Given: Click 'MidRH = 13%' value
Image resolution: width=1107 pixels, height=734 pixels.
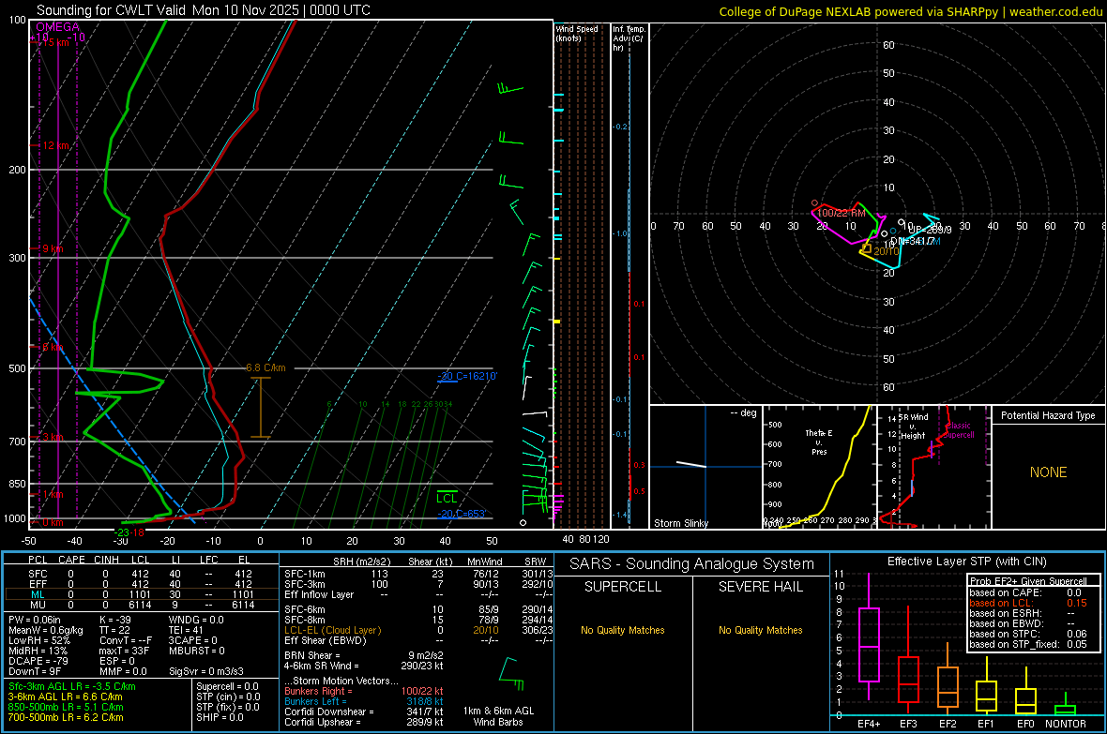Looking at the screenshot, I should point(38,651).
